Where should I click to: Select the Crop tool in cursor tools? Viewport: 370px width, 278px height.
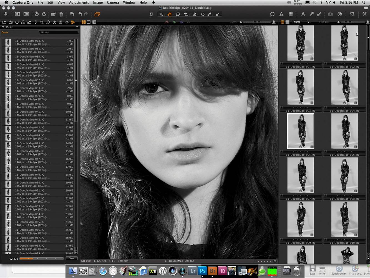point(186,14)
